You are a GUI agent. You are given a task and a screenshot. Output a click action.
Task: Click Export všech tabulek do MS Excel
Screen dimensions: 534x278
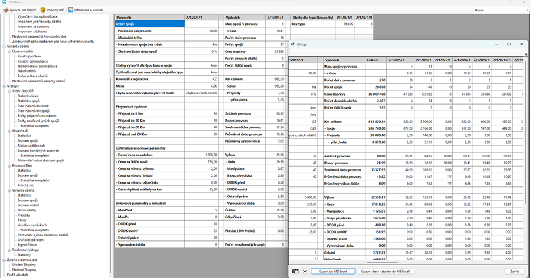387,271
